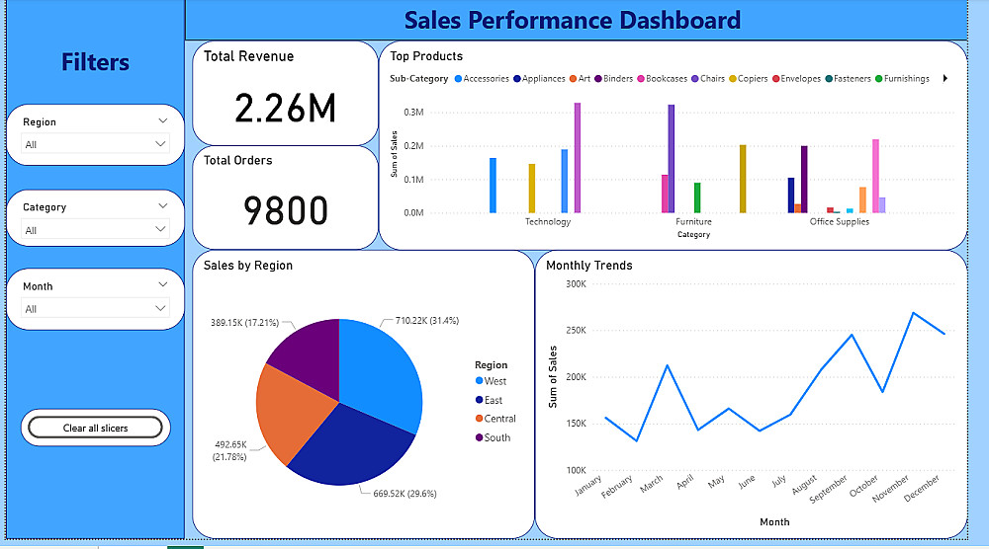Click the Copiers legend dot
The height and width of the screenshot is (549, 989).
[x=733, y=79]
